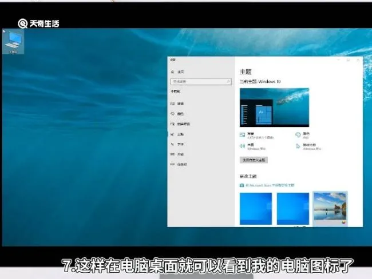The height and width of the screenshot is (279, 372).
Task: Open the Background (背景) sidebar page
Action: 177,103
